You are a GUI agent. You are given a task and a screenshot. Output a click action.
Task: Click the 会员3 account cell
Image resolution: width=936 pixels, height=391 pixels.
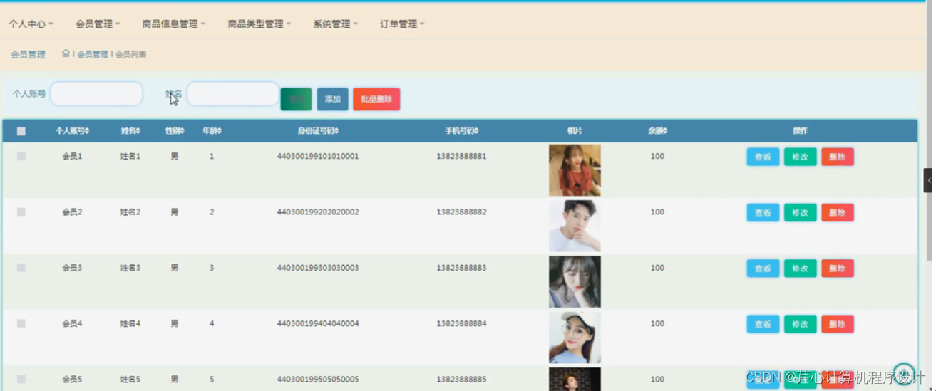pos(72,268)
